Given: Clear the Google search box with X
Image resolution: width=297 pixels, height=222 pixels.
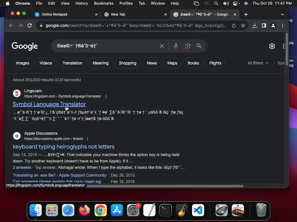Looking at the screenshot, I should (162, 46).
